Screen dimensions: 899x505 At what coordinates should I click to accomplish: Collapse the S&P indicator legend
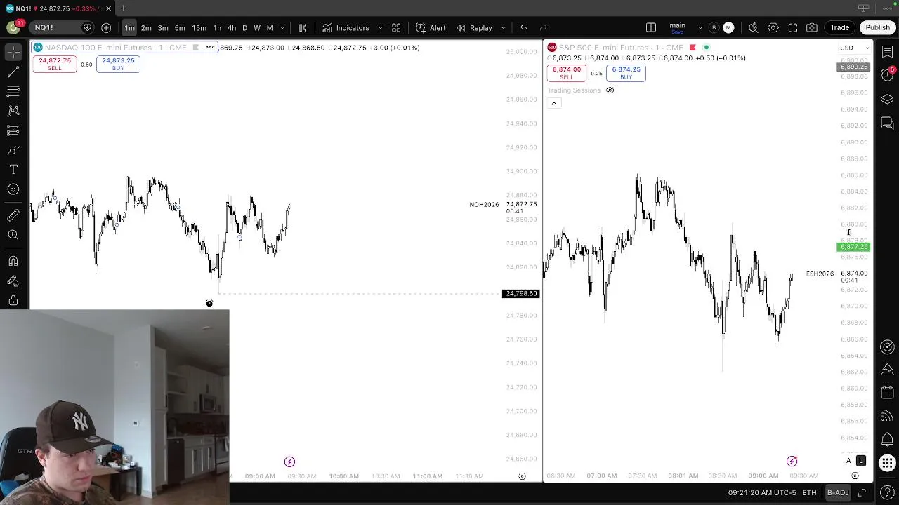tap(553, 103)
